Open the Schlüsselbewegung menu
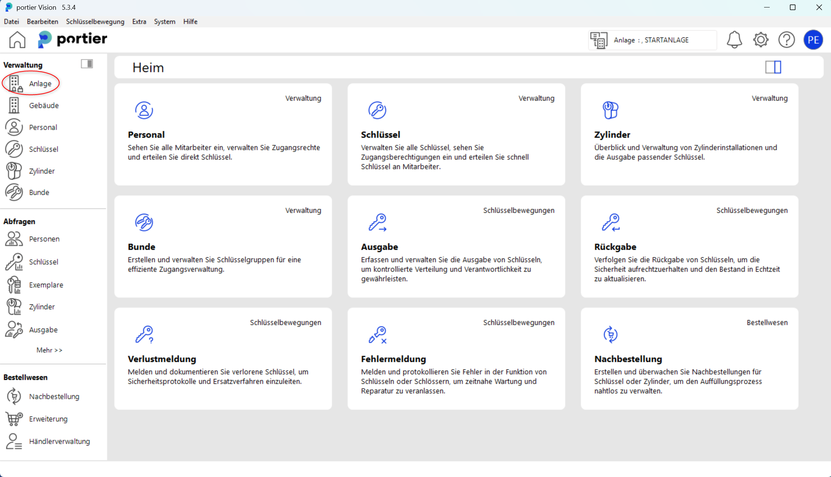 [x=95, y=22]
